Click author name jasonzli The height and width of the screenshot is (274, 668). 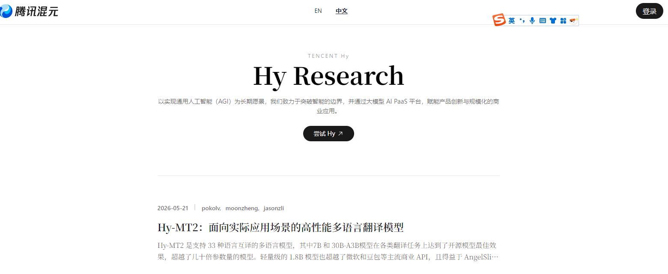tap(274, 208)
